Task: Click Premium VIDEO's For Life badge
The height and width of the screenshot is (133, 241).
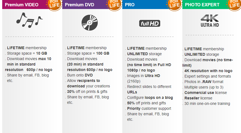Action: (x=54, y=5)
